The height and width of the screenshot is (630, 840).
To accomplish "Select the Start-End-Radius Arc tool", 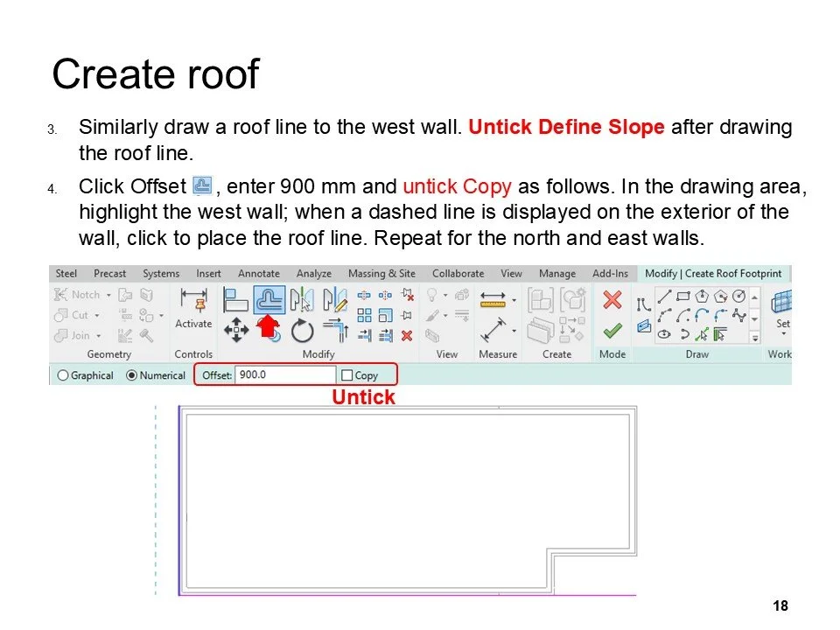I will pyautogui.click(x=664, y=315).
